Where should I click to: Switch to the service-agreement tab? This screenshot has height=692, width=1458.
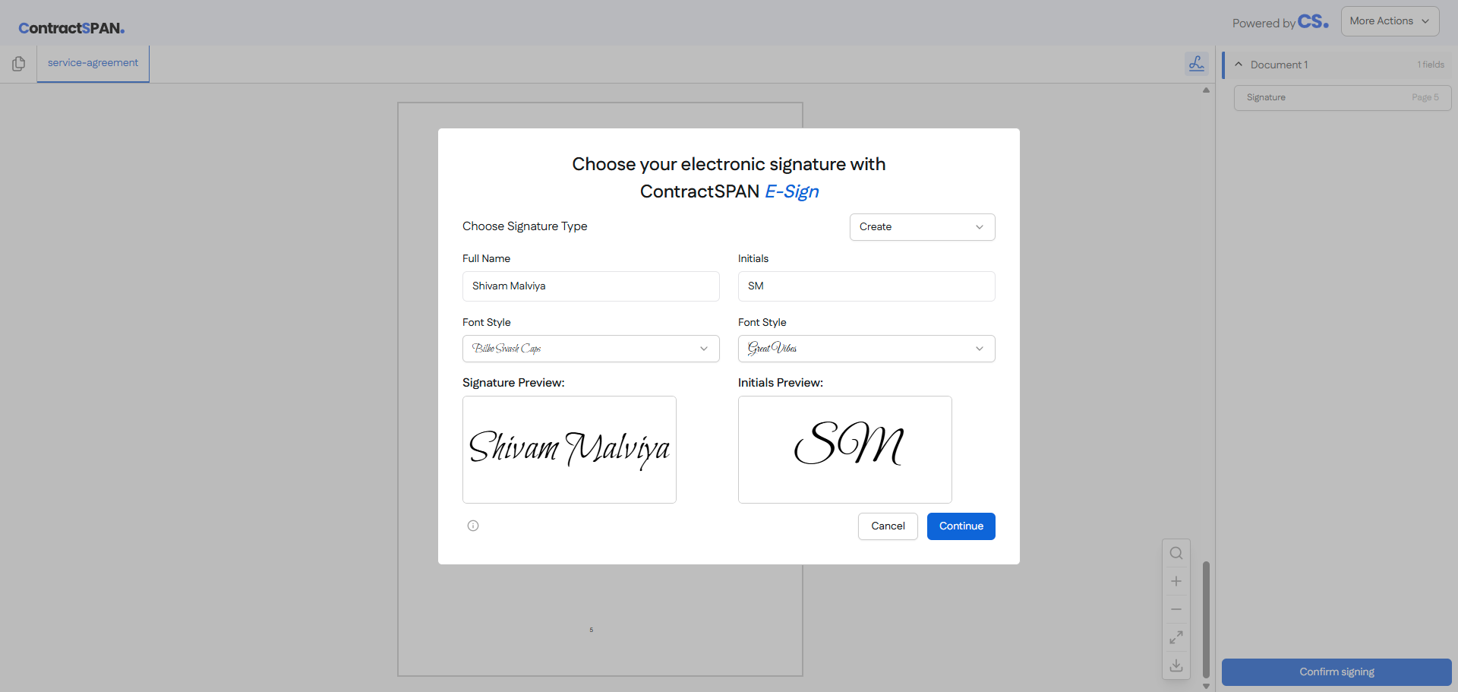click(x=92, y=63)
